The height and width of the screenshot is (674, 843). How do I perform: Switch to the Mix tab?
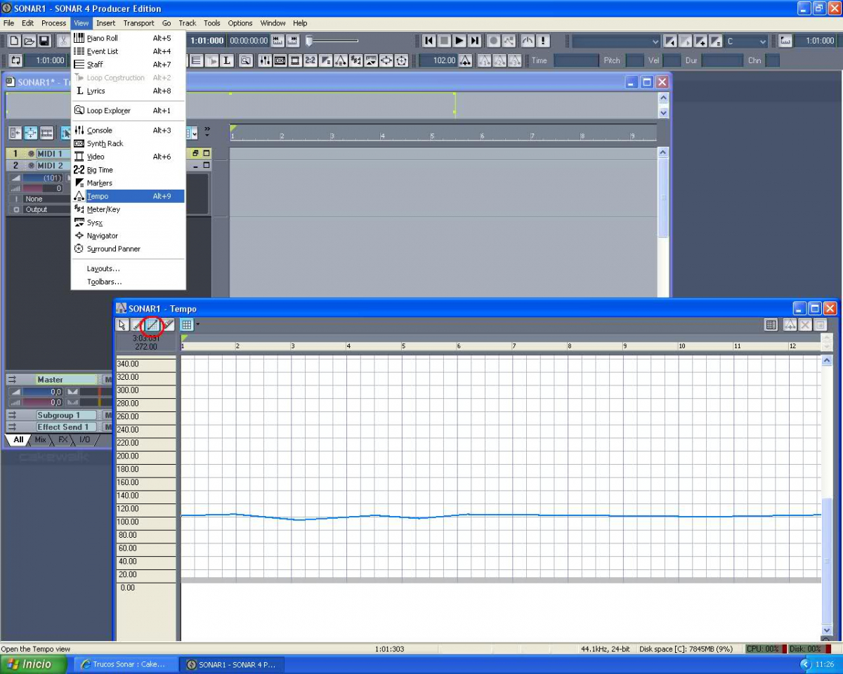click(x=40, y=440)
